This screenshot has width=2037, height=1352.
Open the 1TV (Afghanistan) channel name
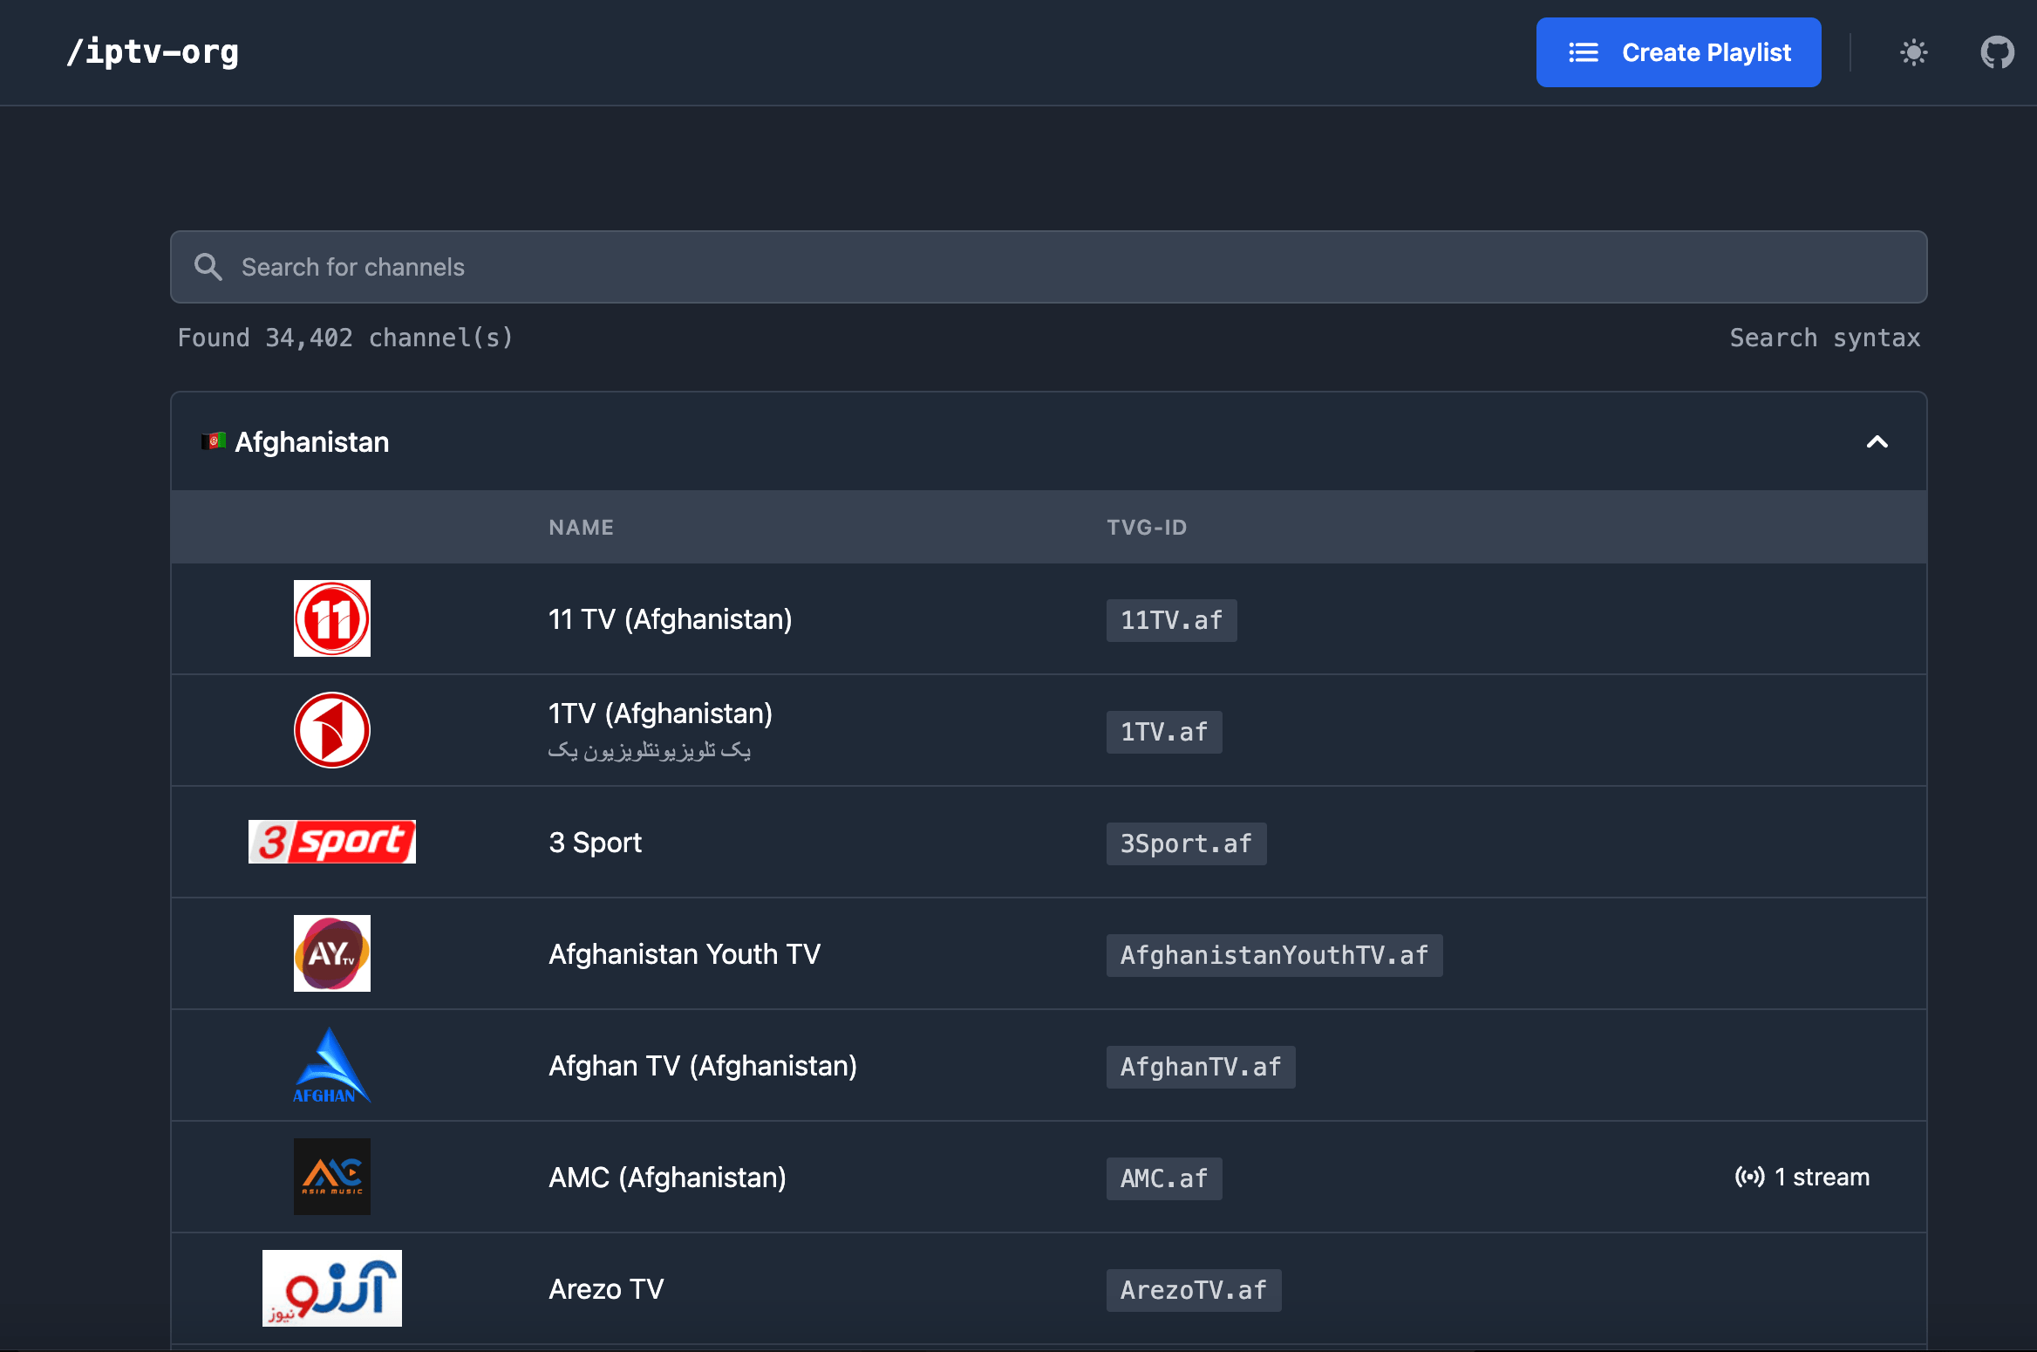point(660,714)
